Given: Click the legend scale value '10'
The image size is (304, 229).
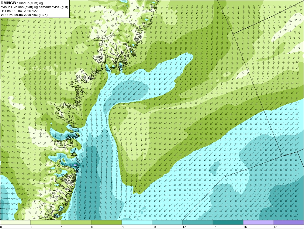Looking at the screenshot, I should [x=154, y=227].
